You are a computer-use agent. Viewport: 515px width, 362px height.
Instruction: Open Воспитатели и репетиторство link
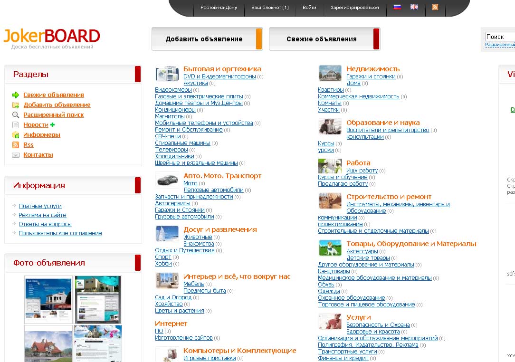388,130
